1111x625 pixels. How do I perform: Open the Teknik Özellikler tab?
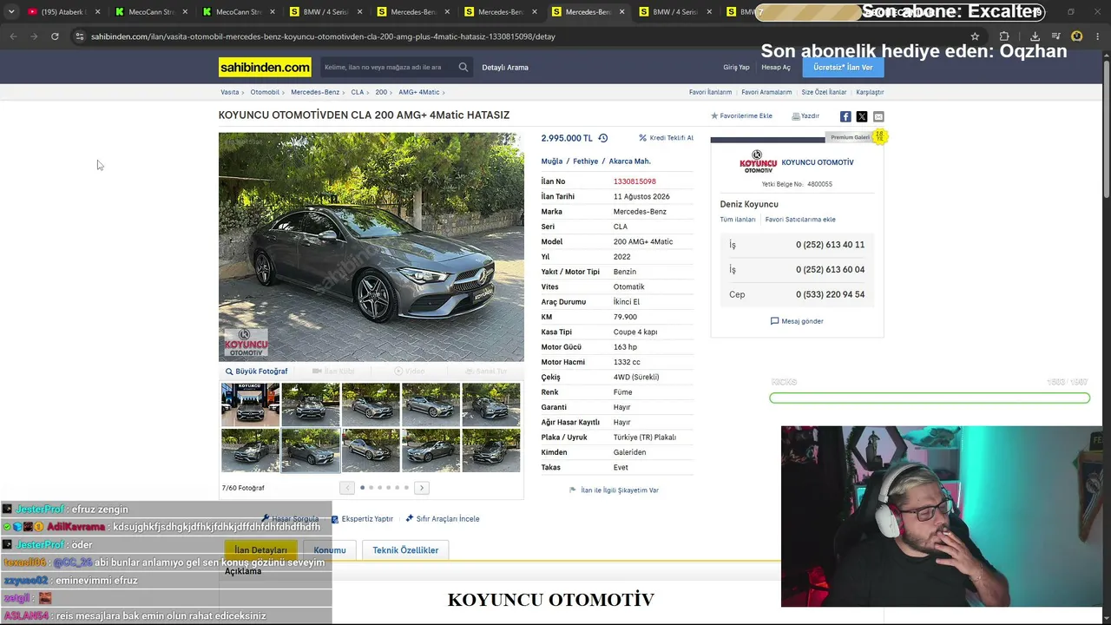[x=405, y=550]
